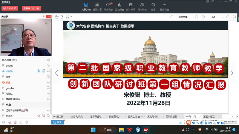Click the taskbar 搜索 search box
This screenshot has height=134, width=239.
[108, 130]
